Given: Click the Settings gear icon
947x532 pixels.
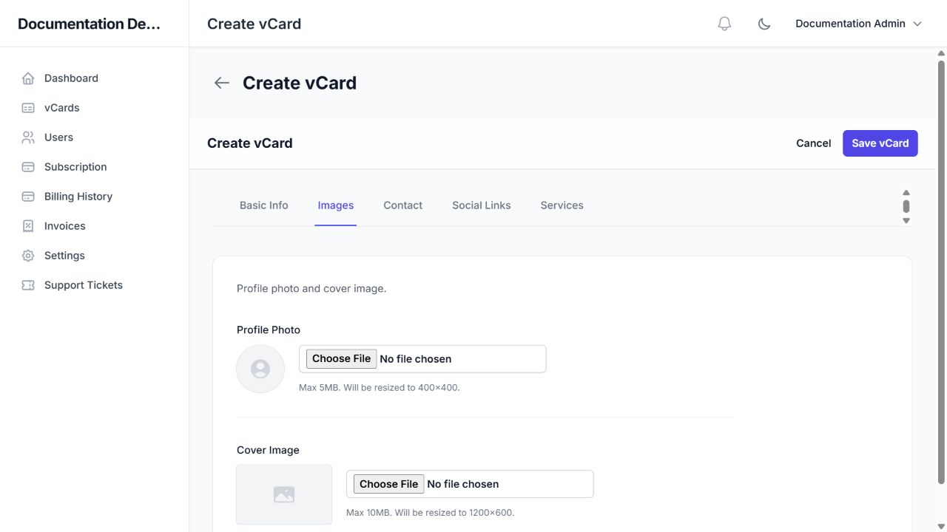Looking at the screenshot, I should pos(28,256).
